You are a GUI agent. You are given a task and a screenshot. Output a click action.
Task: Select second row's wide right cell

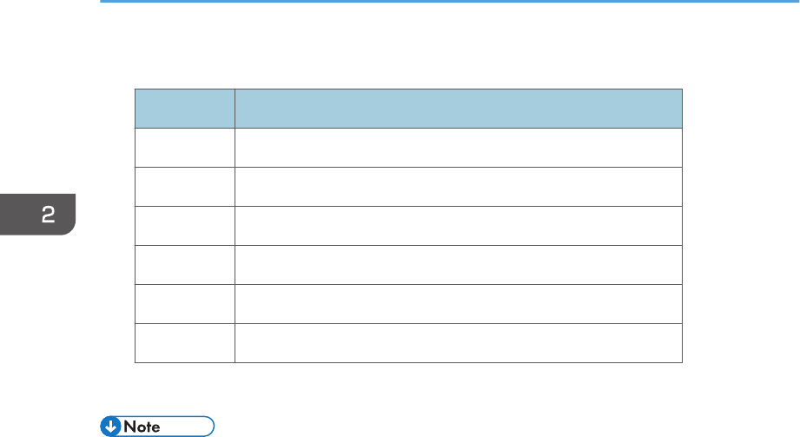[x=458, y=186]
